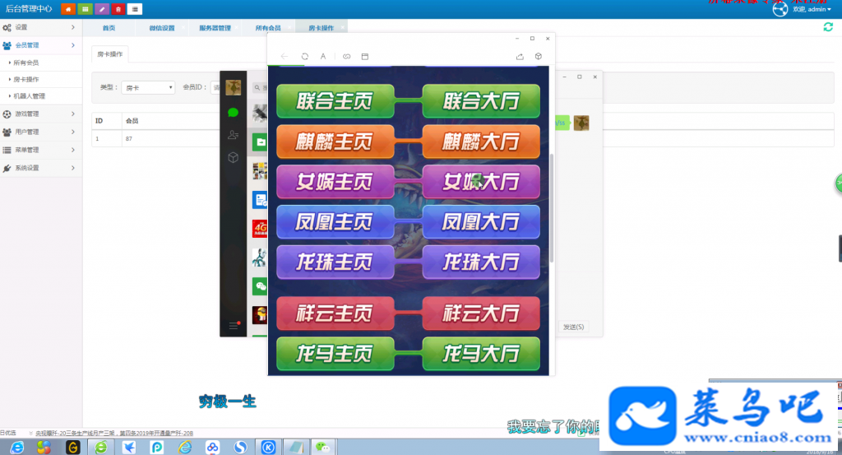
Task: Click the 发送(S) button in chat window
Action: pos(573,327)
